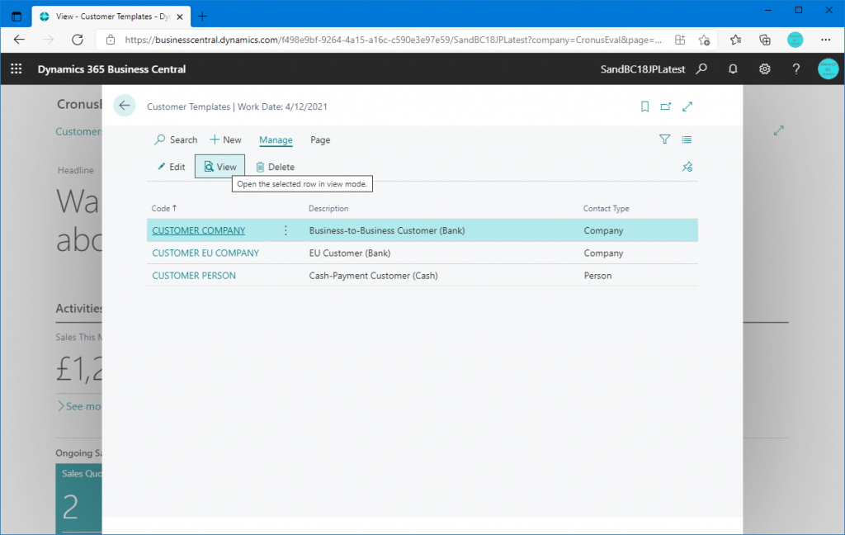845x535 pixels.
Task: Select Person contact type cell
Action: [597, 276]
